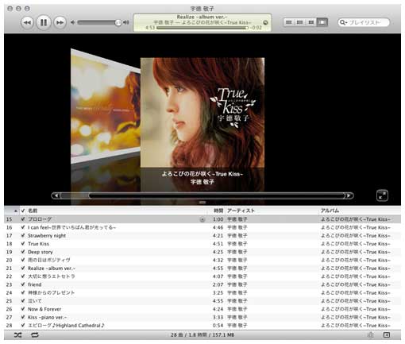Open the search magnifier dropdown
The image size is (405, 344).
click(x=343, y=22)
